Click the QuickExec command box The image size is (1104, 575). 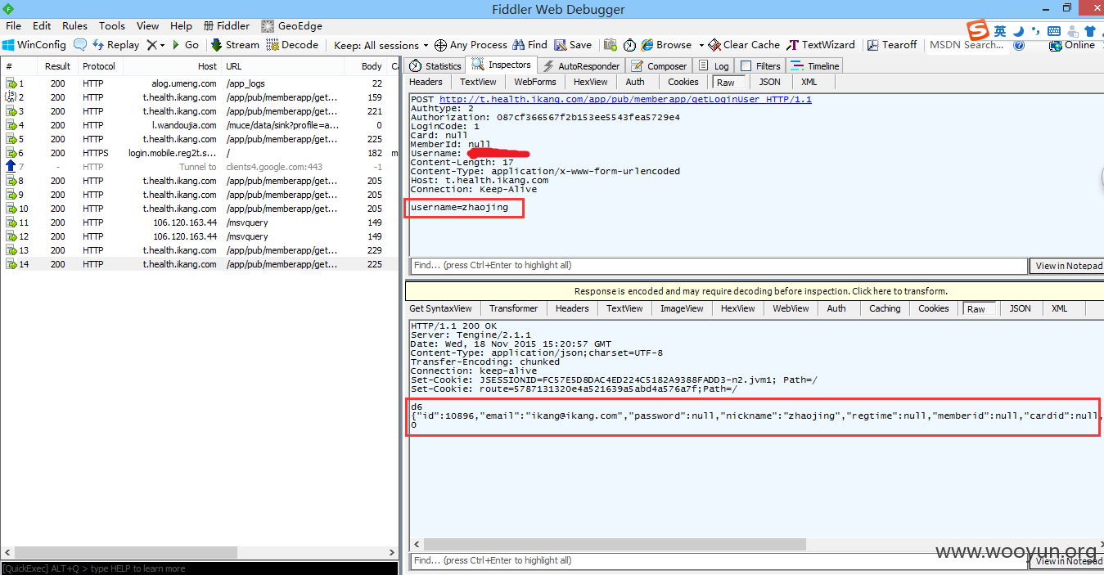200,568
